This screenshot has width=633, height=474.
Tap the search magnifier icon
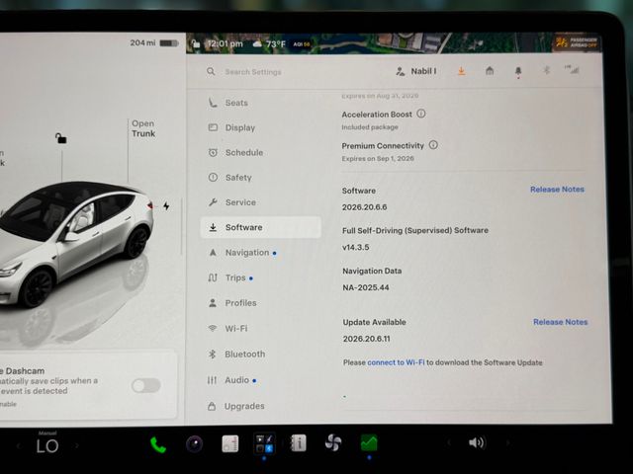(211, 72)
